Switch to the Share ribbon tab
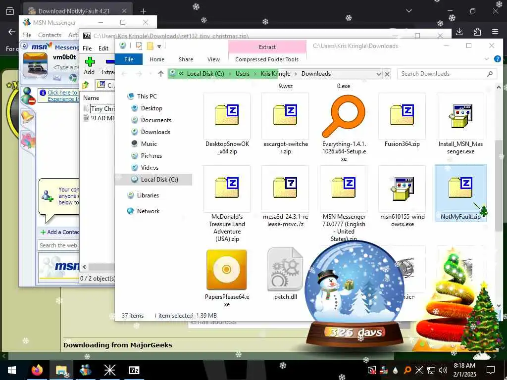This screenshot has width=507, height=380. pyautogui.click(x=186, y=59)
